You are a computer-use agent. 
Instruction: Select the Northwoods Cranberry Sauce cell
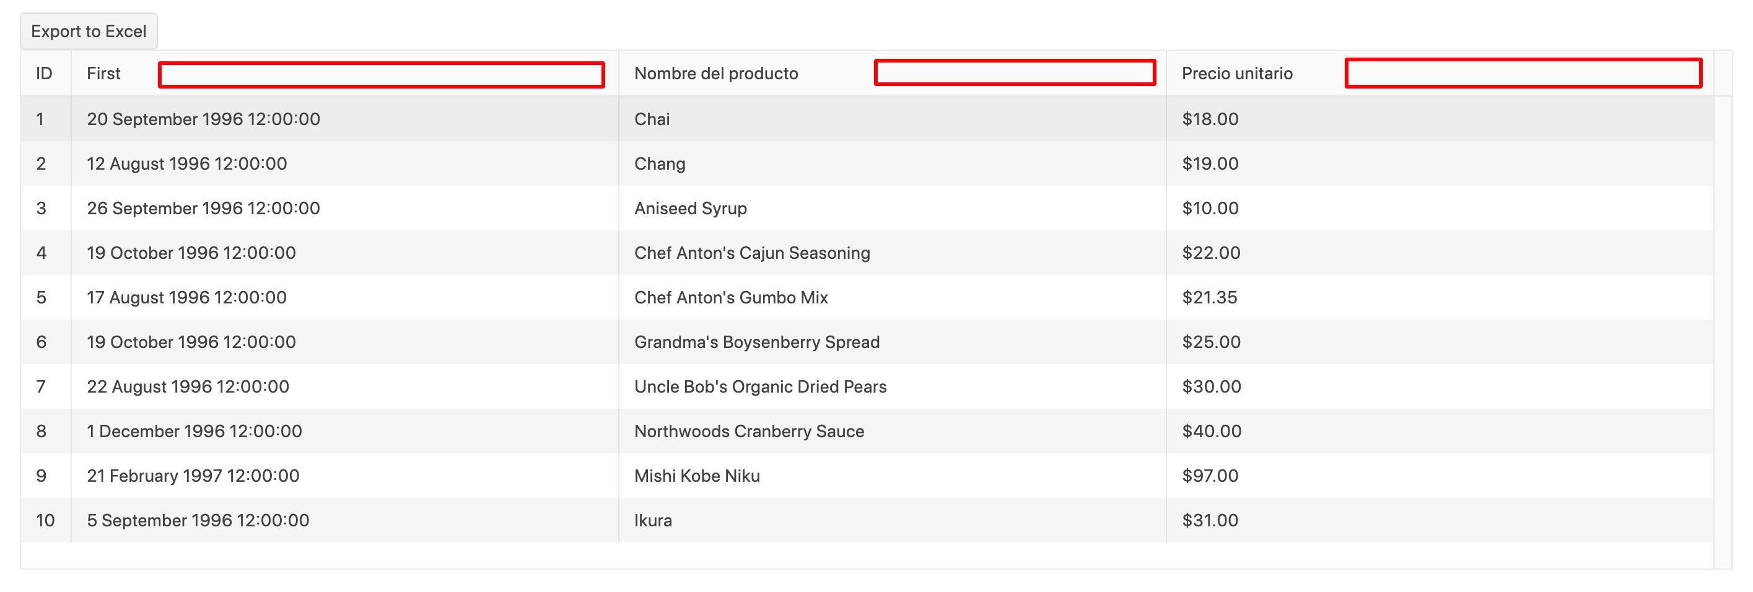(748, 432)
